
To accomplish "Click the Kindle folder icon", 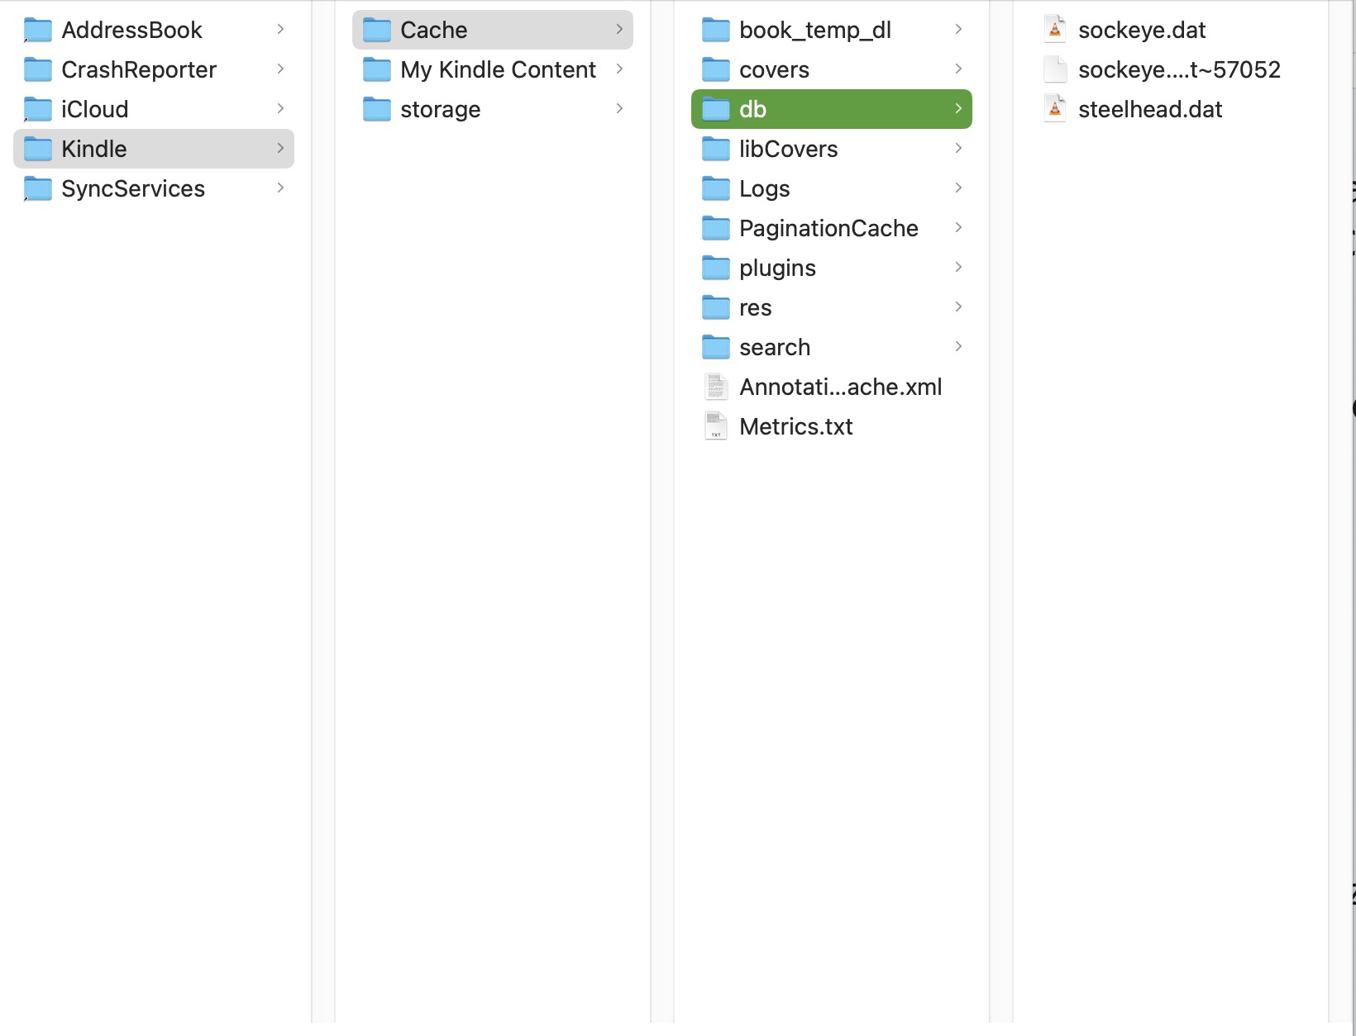I will tap(38, 150).
